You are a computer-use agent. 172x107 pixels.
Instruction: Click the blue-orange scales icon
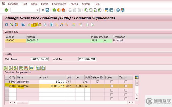[x=16, y=25]
